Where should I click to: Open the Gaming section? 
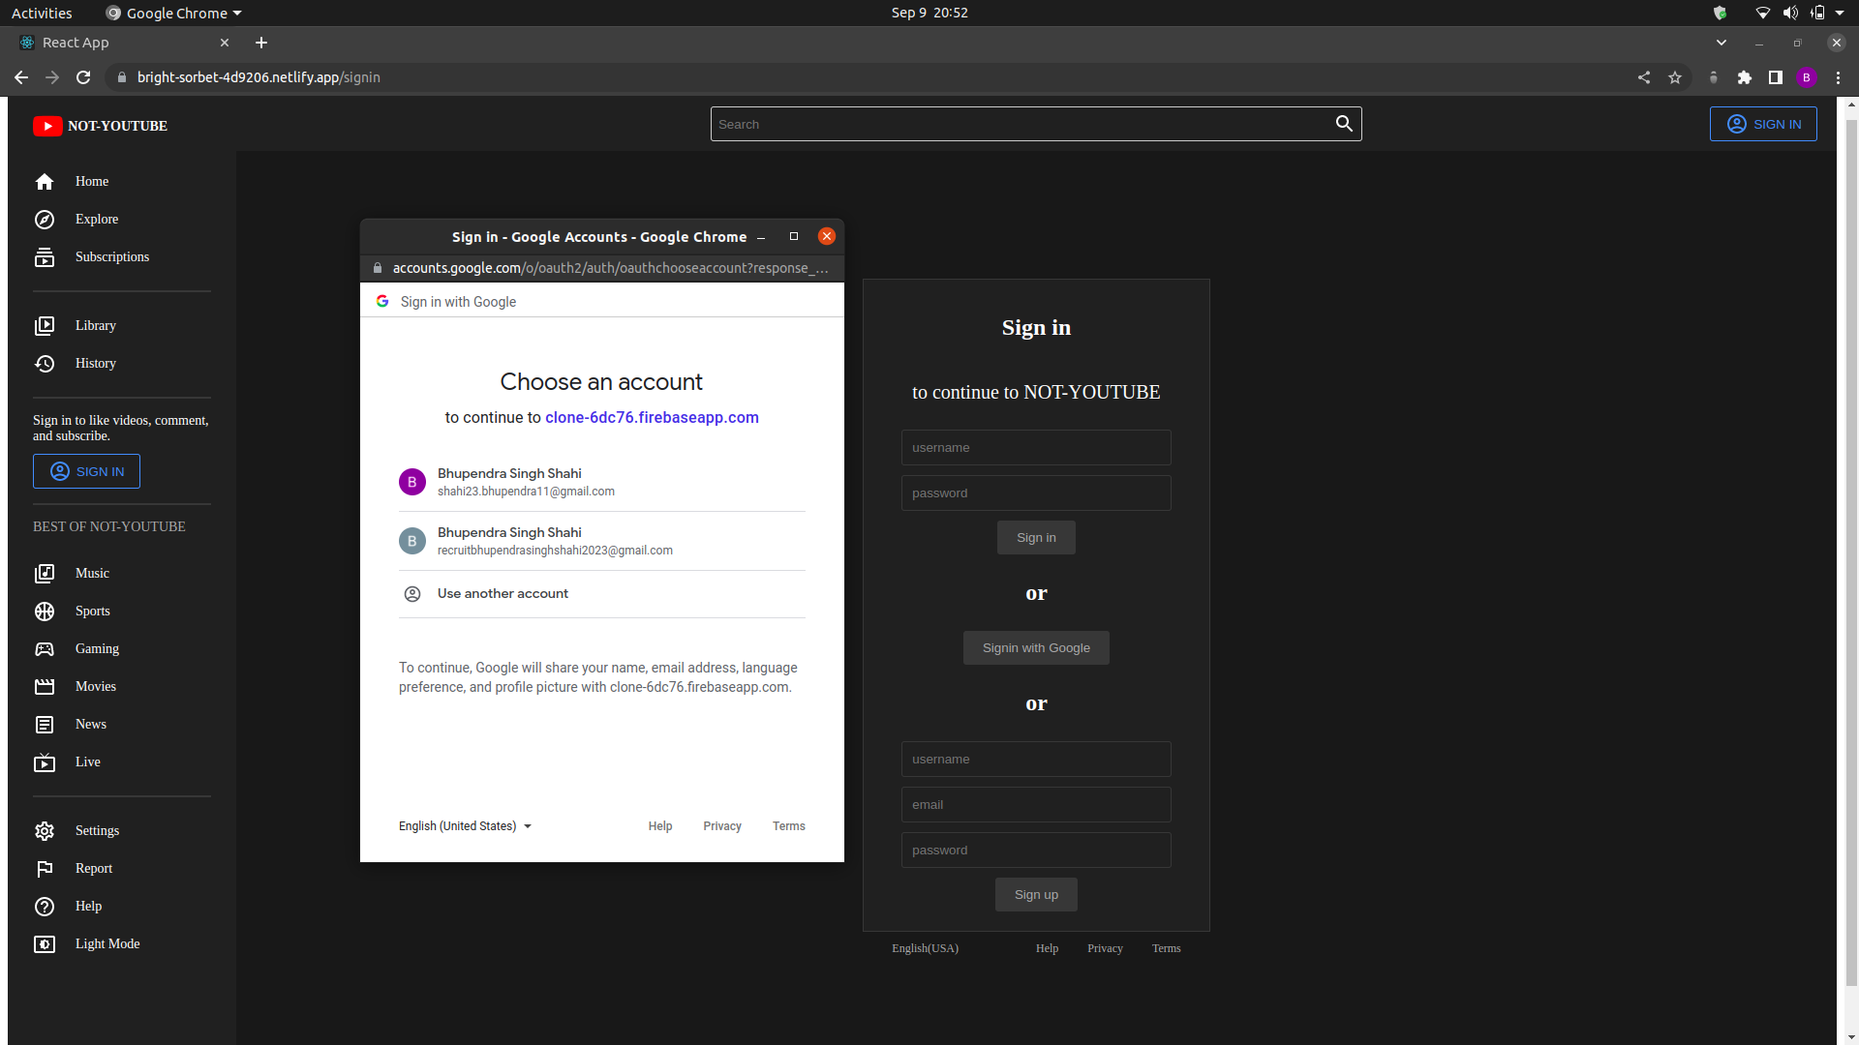pyautogui.click(x=96, y=648)
